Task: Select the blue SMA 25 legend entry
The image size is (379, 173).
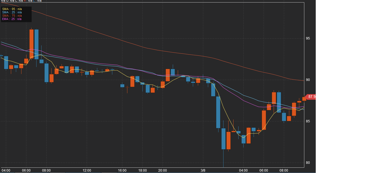Action: point(12,13)
